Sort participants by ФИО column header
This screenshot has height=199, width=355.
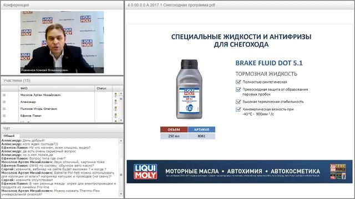57,88
